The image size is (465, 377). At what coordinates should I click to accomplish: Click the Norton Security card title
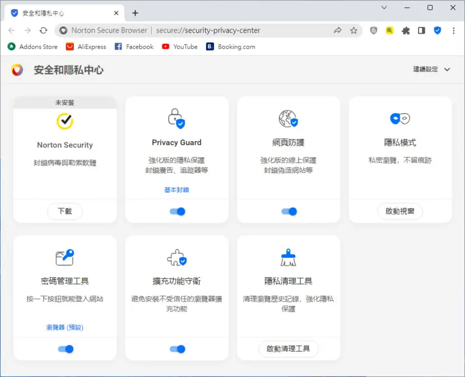pyautogui.click(x=65, y=145)
